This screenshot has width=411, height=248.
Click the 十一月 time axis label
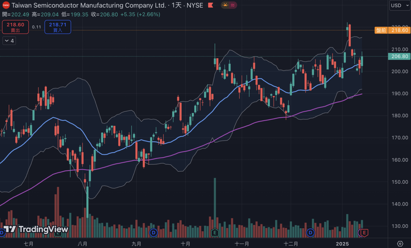pos(242,244)
